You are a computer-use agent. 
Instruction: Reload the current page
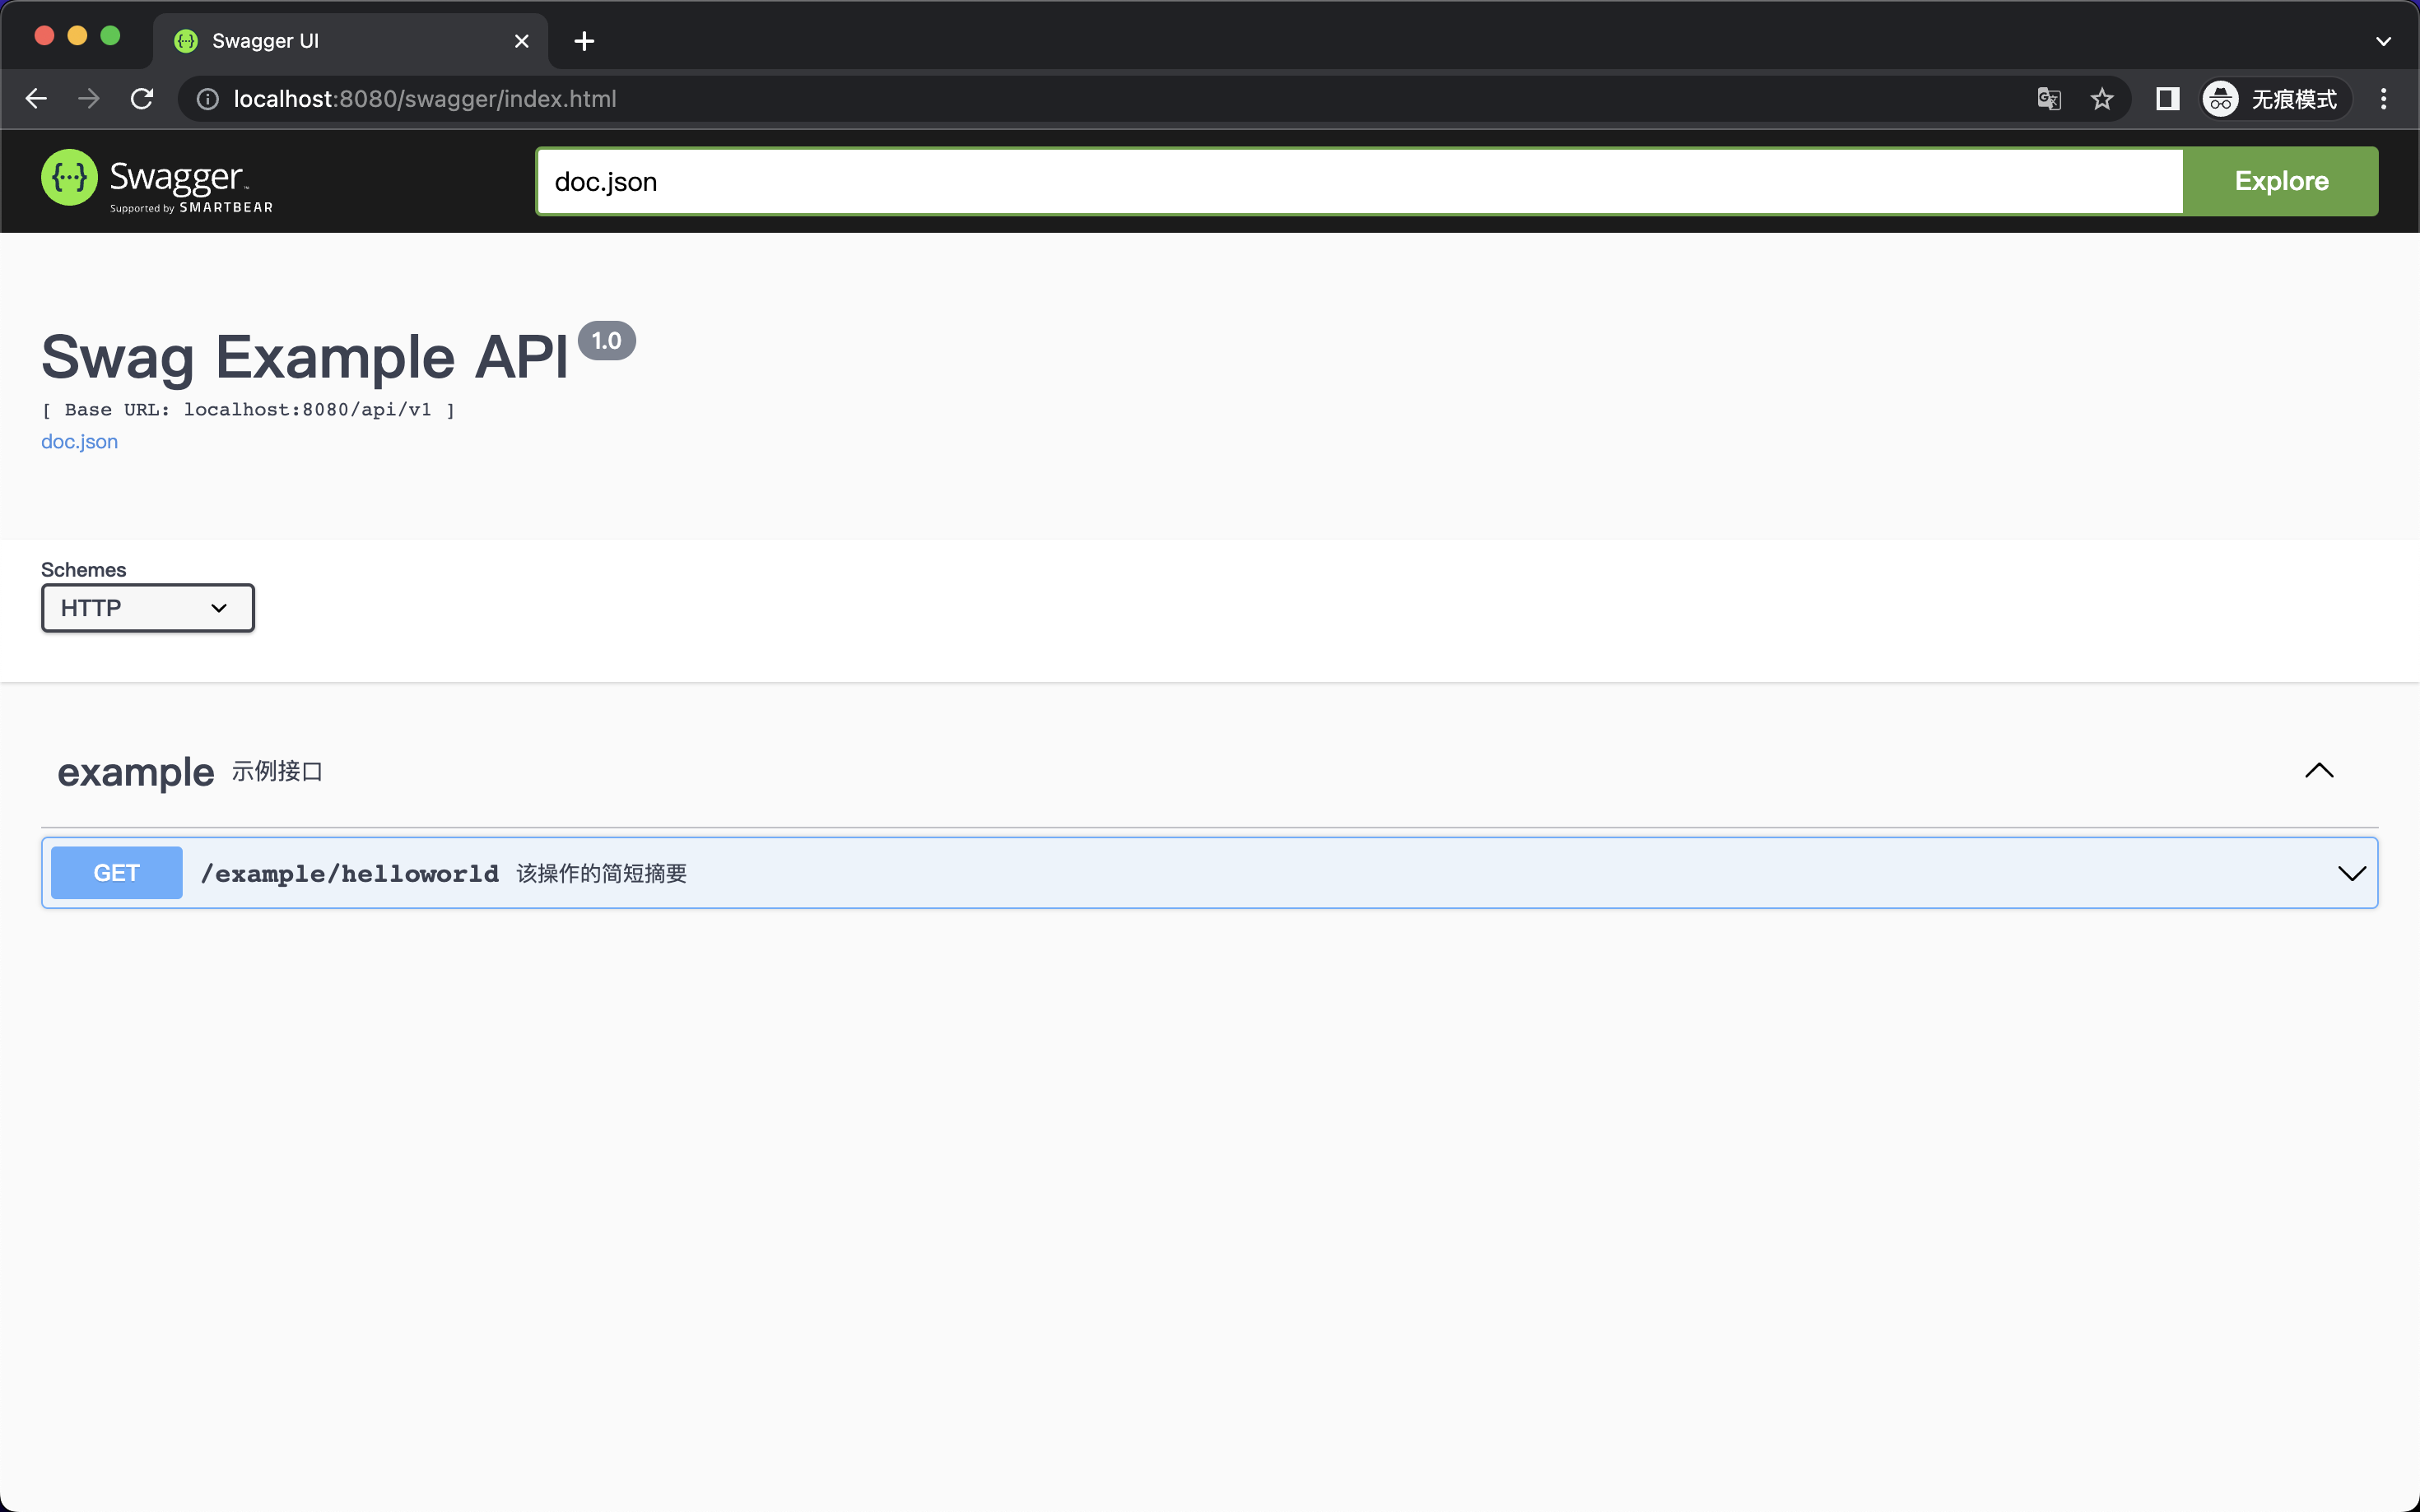pos(141,98)
